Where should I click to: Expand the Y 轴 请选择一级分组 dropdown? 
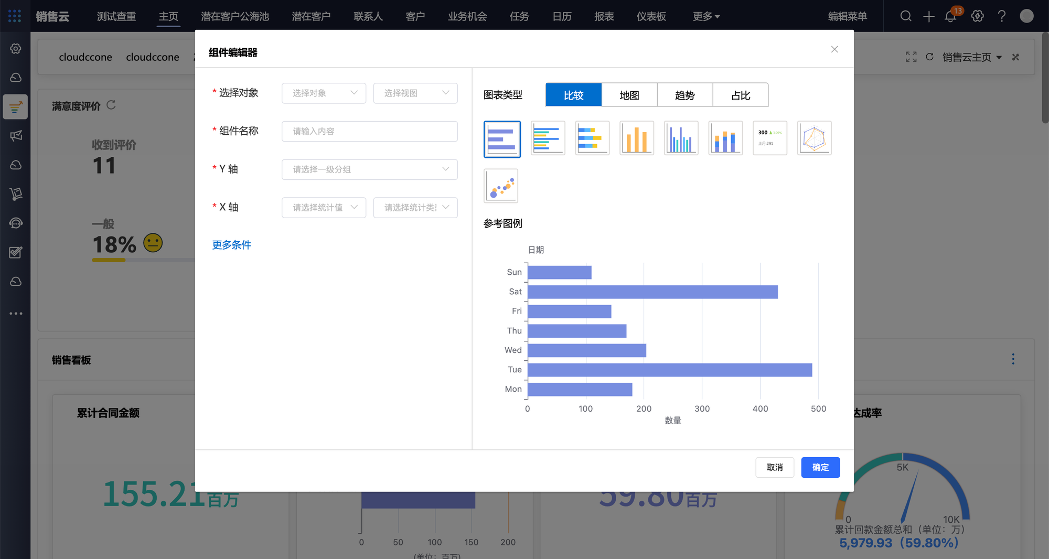tap(369, 169)
